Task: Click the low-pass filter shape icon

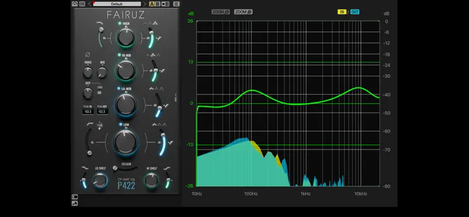Action: [x=100, y=23]
